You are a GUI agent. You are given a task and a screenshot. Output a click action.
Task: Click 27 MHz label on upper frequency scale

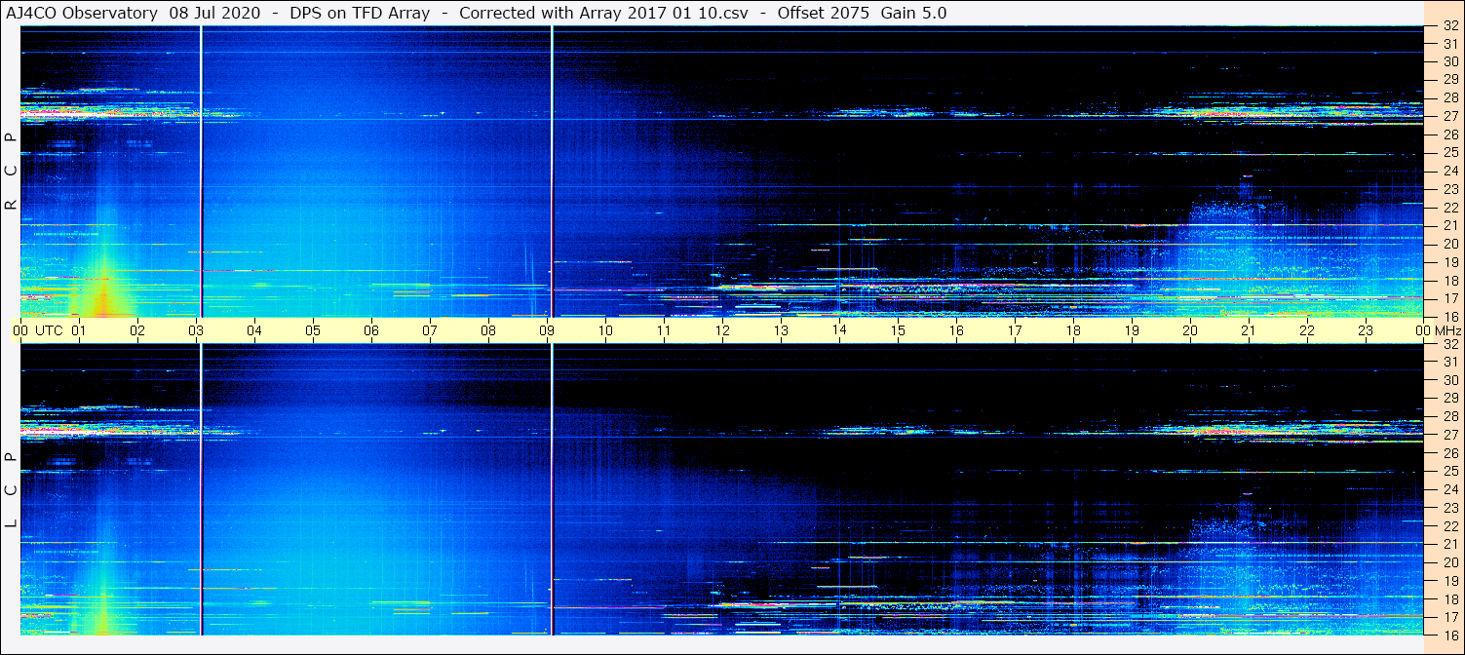click(1449, 116)
